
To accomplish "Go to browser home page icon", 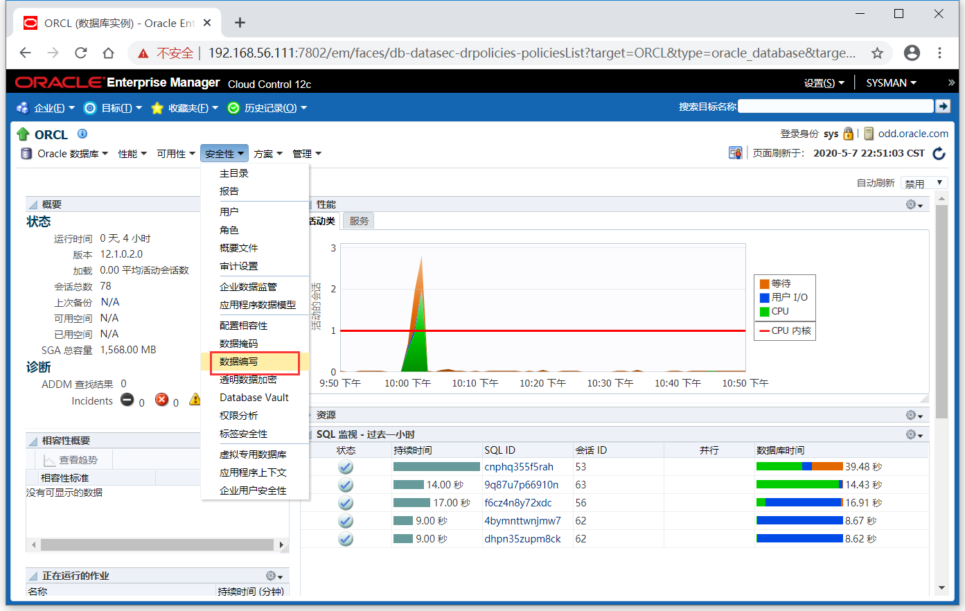I will pyautogui.click(x=108, y=53).
